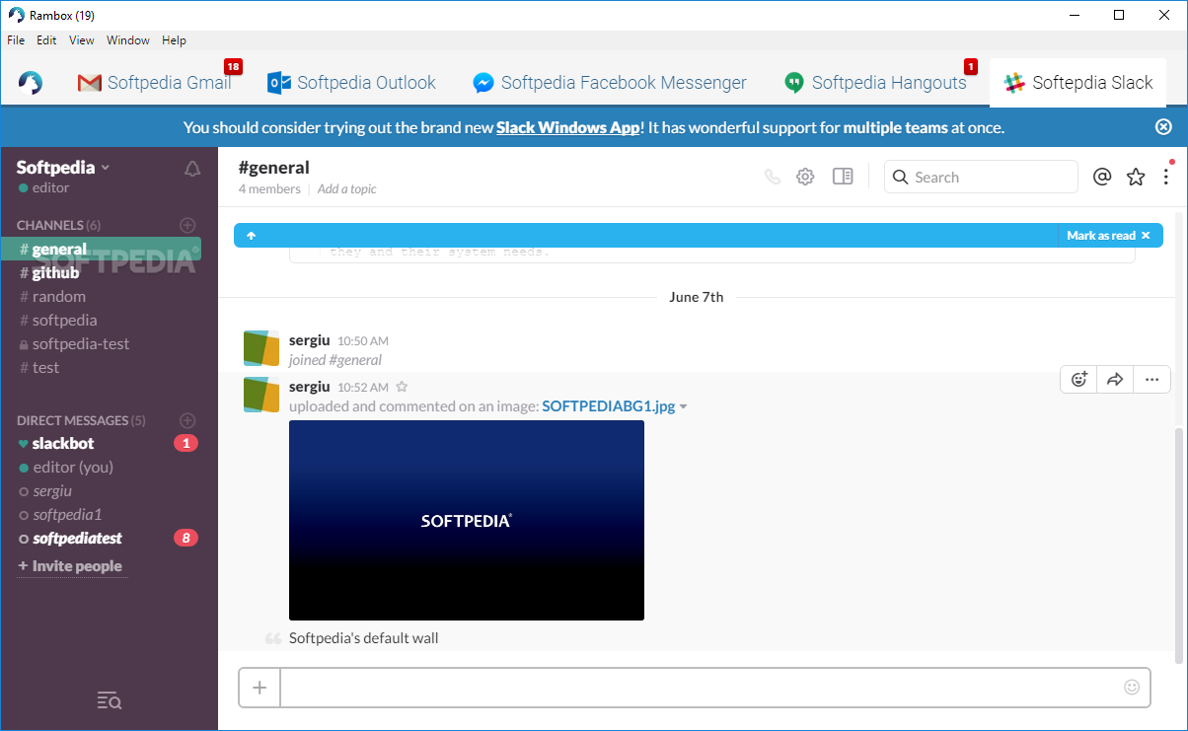
Task: Expand the Softpedia team menu
Action: [63, 167]
